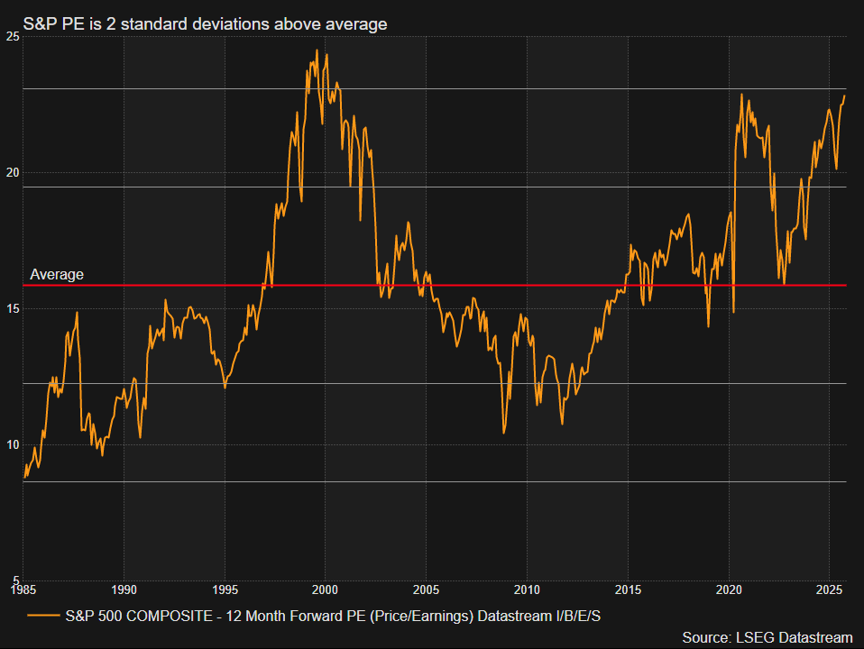
Task: Select the 15 y-axis value label
Action: [x=12, y=308]
